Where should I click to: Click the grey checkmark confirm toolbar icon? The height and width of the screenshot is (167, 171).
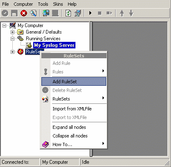(5, 13)
